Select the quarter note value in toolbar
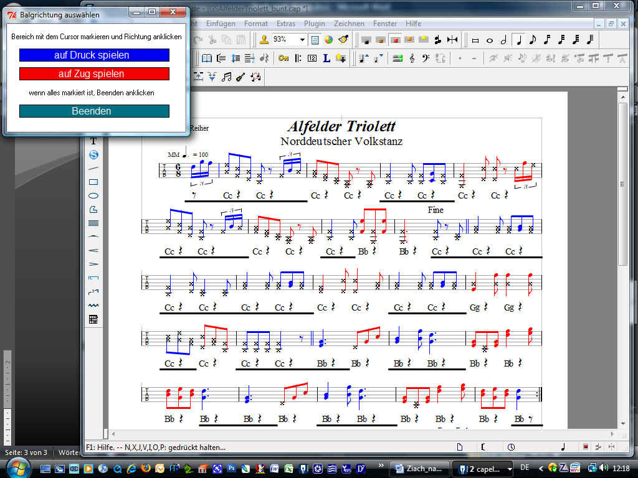Image resolution: width=638 pixels, height=478 pixels. [519, 40]
